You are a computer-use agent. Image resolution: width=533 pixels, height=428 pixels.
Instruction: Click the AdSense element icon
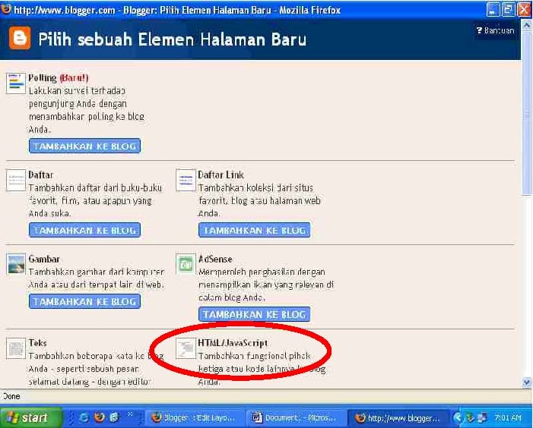click(x=186, y=264)
